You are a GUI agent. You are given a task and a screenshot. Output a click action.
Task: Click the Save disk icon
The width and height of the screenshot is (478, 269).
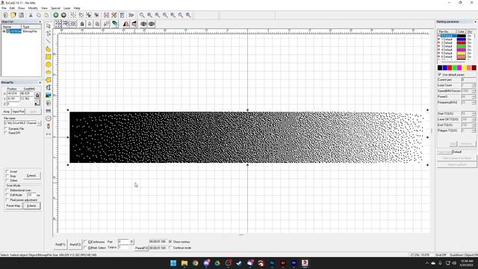[x=22, y=15]
